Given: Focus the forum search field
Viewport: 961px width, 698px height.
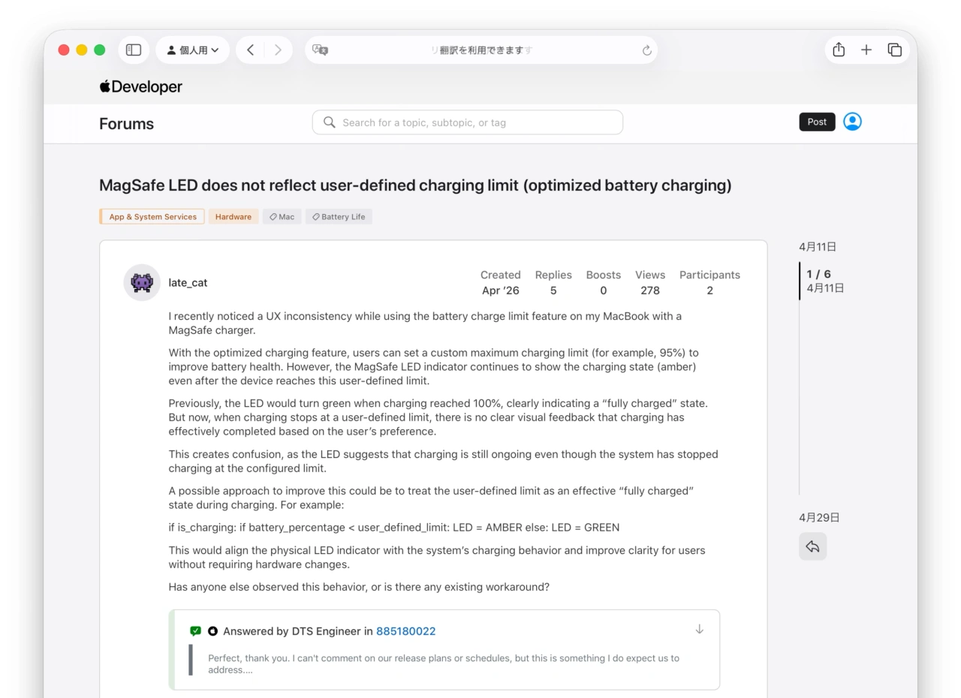Looking at the screenshot, I should point(467,122).
